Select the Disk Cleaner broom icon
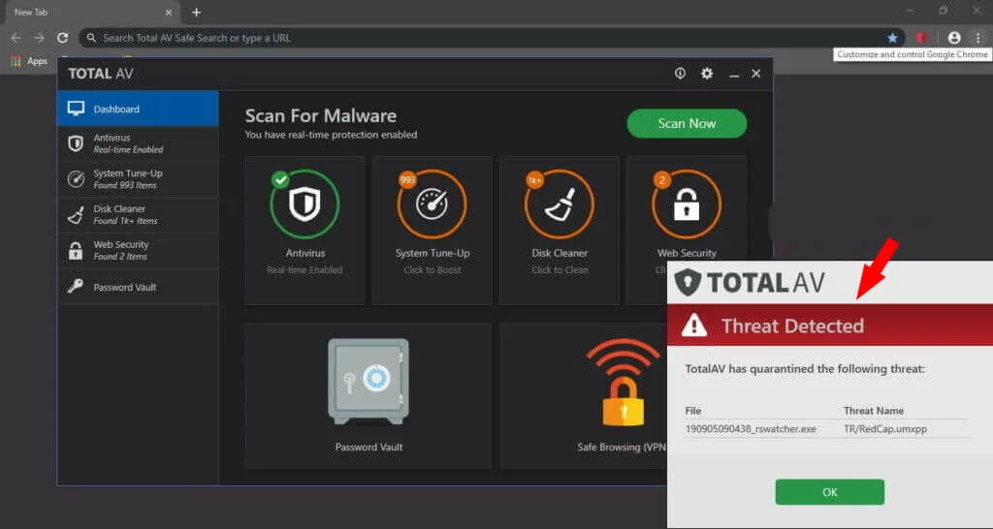 tap(560, 204)
